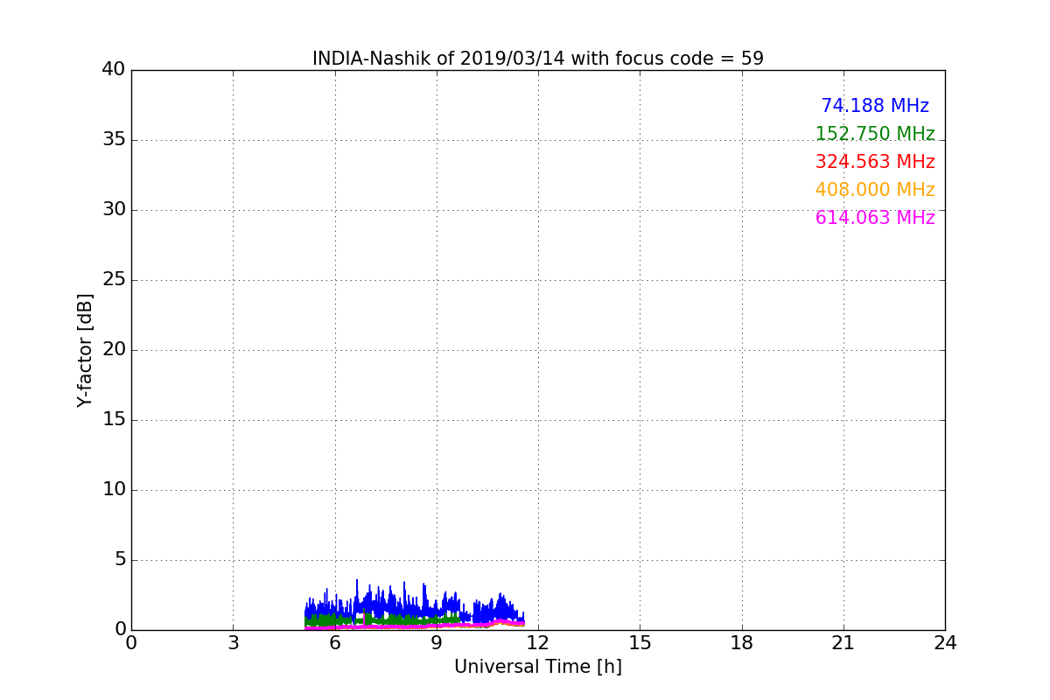Click y-axis tick label 15
The width and height of the screenshot is (1050, 700).
click(114, 420)
